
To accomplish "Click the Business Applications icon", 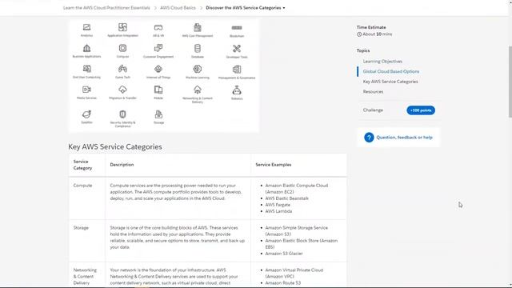I will (86, 48).
